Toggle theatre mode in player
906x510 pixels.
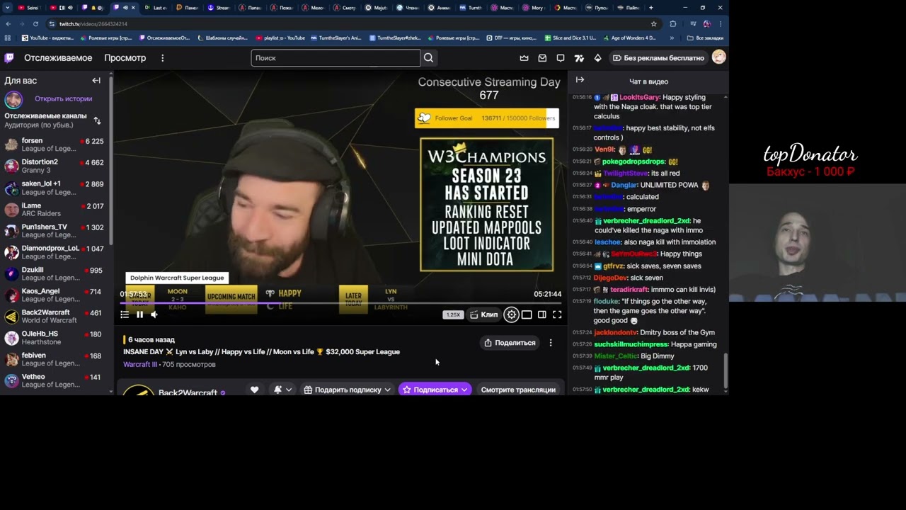coord(527,314)
